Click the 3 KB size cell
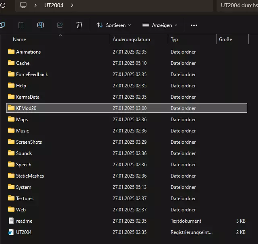The height and width of the screenshot is (244, 258). tap(241, 221)
